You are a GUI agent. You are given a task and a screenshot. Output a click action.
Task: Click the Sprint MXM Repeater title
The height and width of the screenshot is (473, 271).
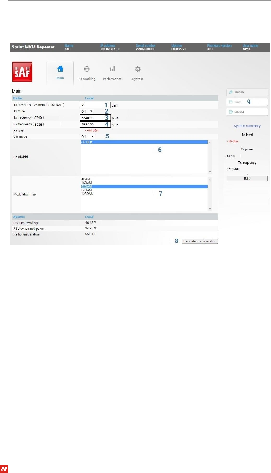pos(33,47)
